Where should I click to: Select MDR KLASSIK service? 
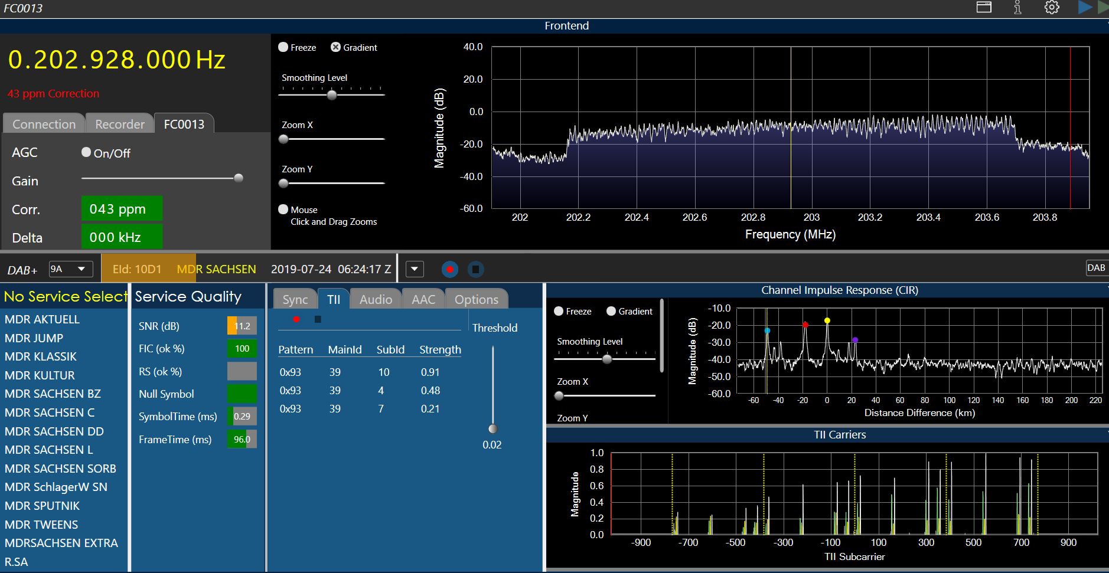pyautogui.click(x=41, y=356)
